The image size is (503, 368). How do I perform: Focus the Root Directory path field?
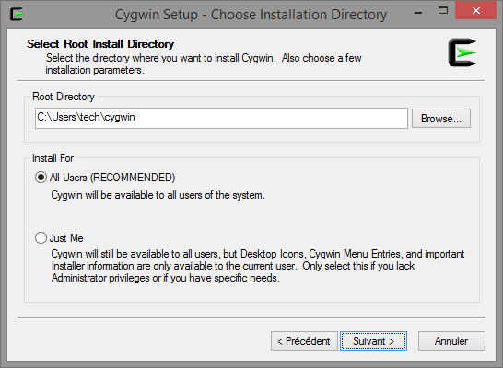[x=221, y=118]
